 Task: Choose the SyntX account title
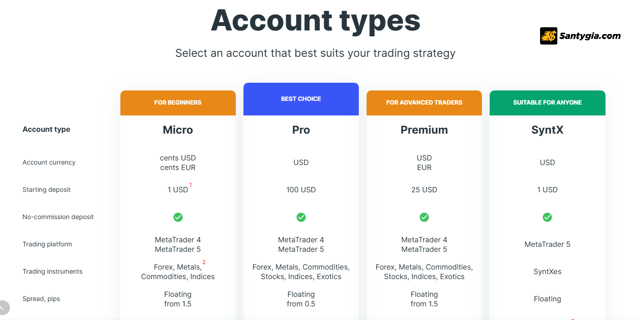pyautogui.click(x=547, y=130)
